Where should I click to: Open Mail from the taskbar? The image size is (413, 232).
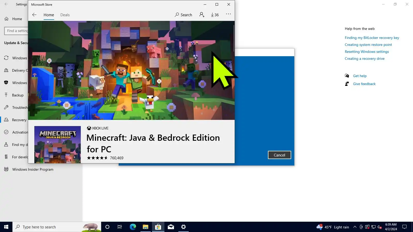coord(171,227)
